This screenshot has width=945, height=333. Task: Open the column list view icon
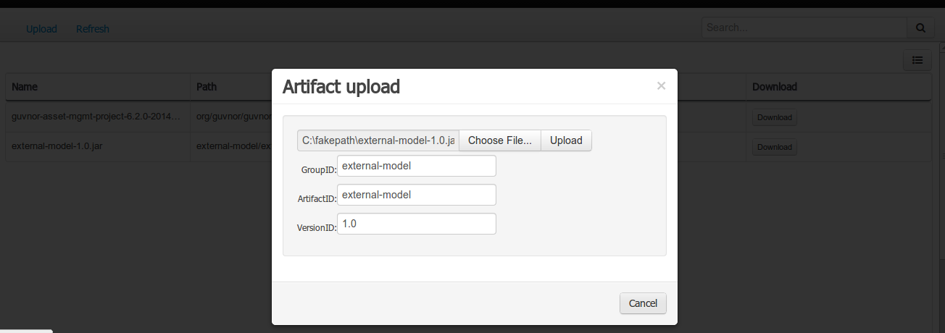tap(917, 60)
